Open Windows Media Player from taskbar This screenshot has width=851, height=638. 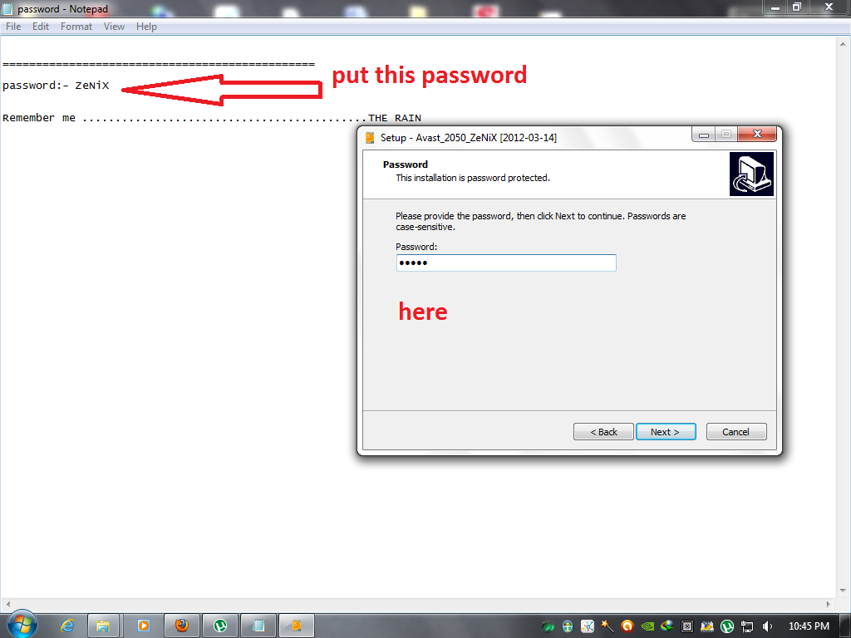(x=143, y=626)
